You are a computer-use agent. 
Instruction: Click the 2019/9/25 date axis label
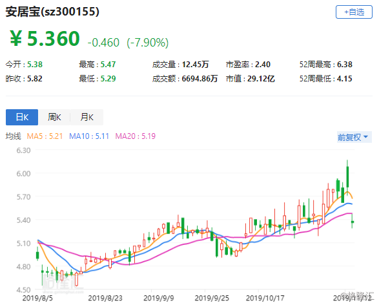pos(212,298)
